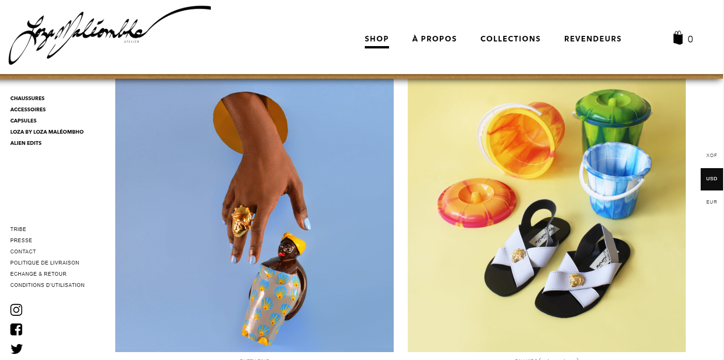Click the Loza Maléombho signature logo
The image size is (724, 360).
point(110,35)
